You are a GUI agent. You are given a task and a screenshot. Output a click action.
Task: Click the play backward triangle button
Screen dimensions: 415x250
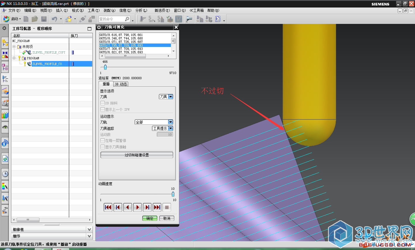[128, 207]
